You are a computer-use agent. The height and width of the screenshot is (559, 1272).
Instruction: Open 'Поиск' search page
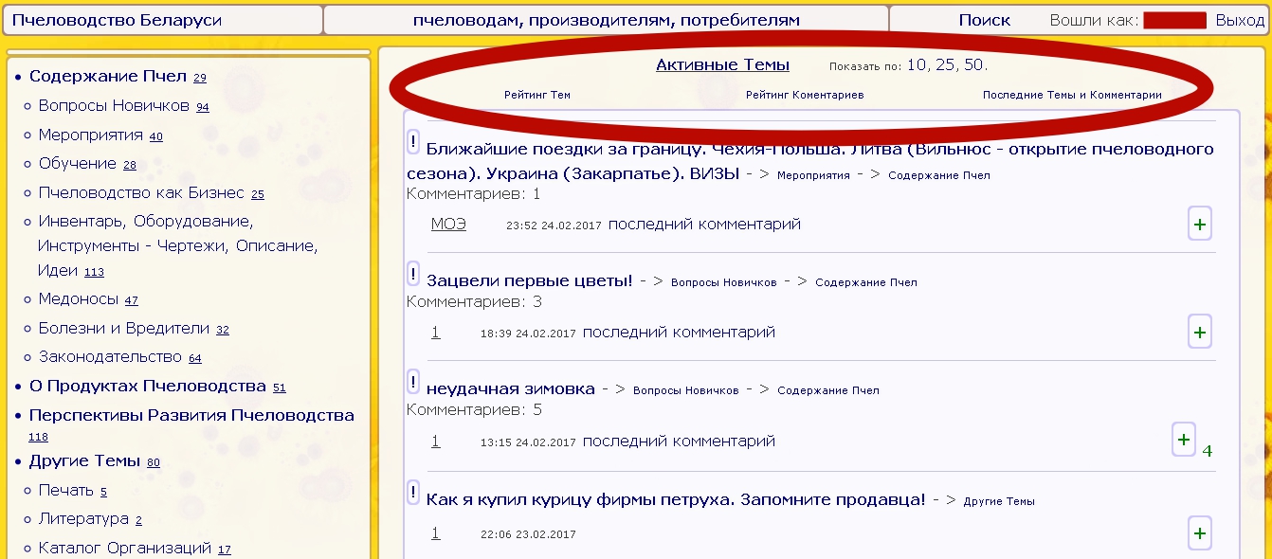tap(984, 20)
